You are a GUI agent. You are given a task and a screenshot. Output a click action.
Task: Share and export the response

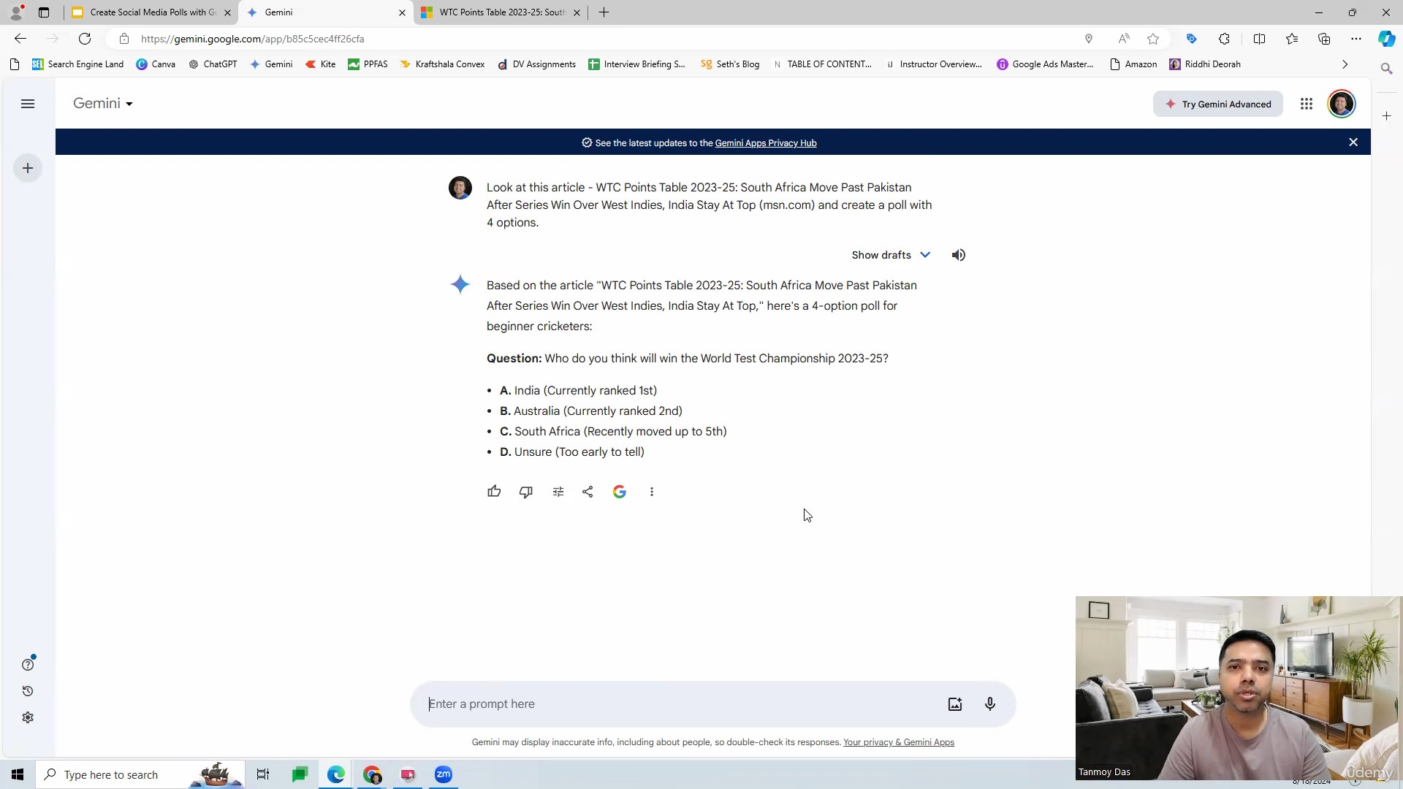point(588,492)
